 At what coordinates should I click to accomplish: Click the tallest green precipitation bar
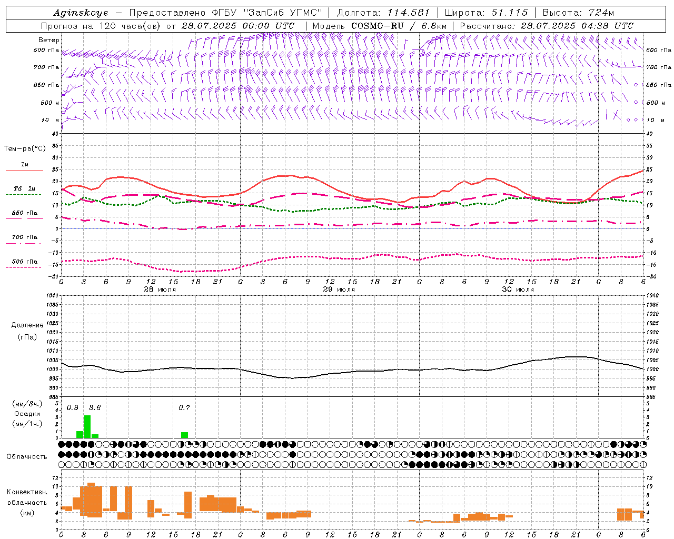tap(87, 427)
